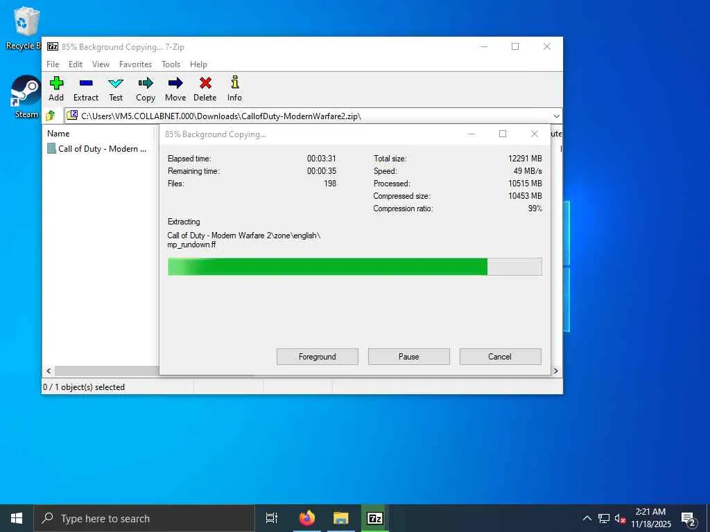The height and width of the screenshot is (532, 710).
Task: Open the File menu
Action: (53, 64)
